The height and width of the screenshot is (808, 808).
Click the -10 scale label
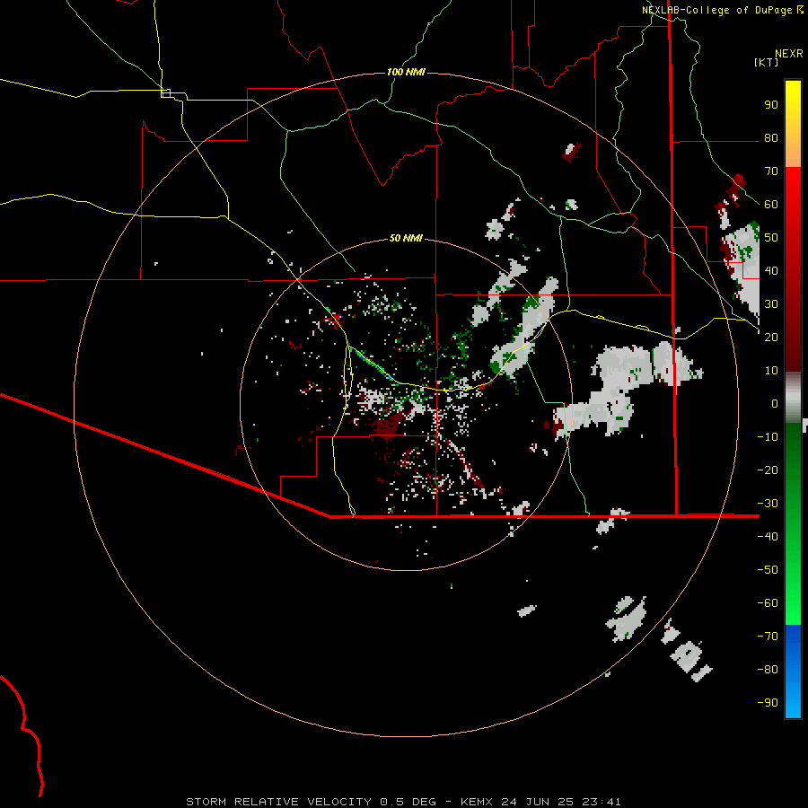(x=768, y=437)
